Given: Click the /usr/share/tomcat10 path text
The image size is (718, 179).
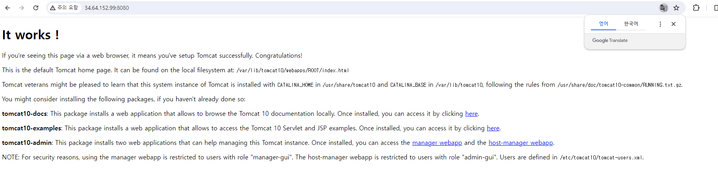Looking at the screenshot, I should (x=349, y=85).
